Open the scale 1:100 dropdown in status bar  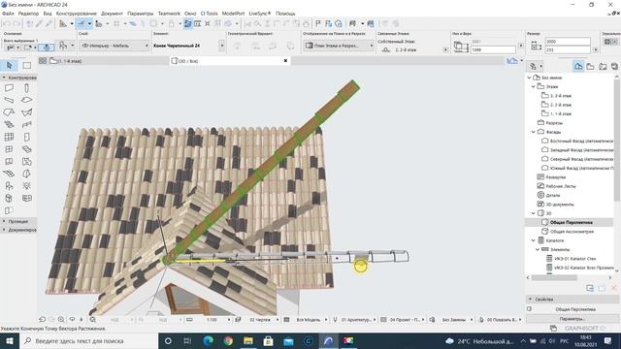(x=229, y=319)
